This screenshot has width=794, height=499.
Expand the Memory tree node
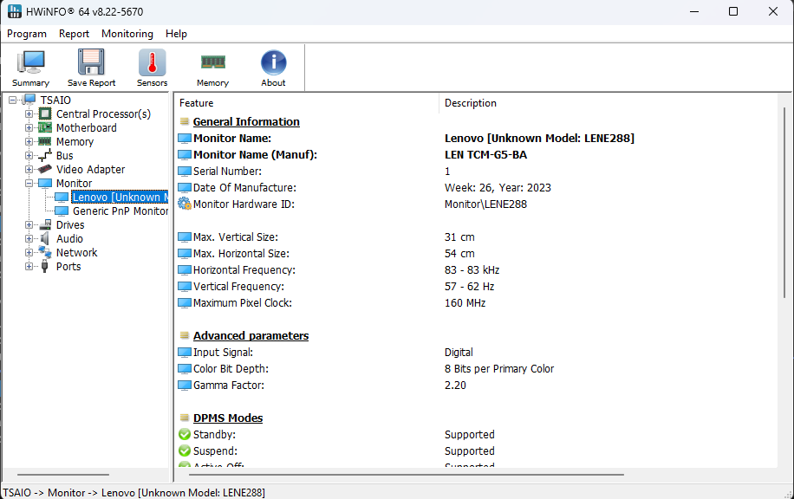(x=29, y=142)
